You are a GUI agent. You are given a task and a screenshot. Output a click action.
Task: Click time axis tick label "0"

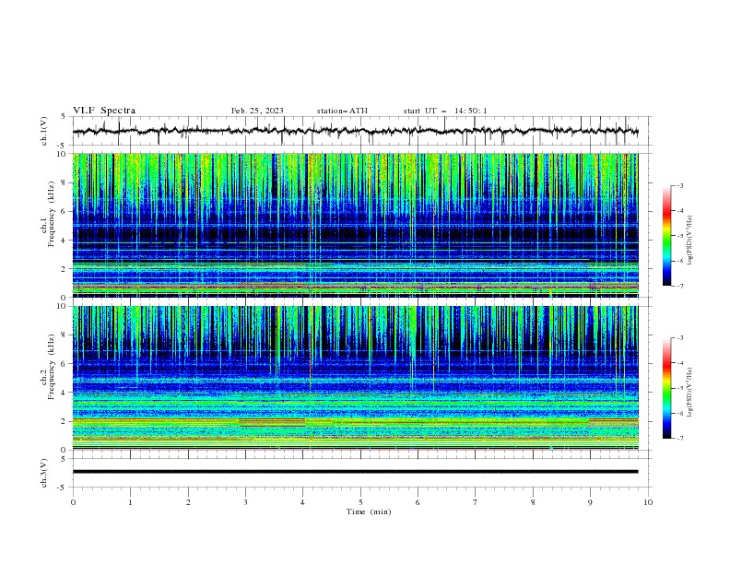[x=73, y=502]
